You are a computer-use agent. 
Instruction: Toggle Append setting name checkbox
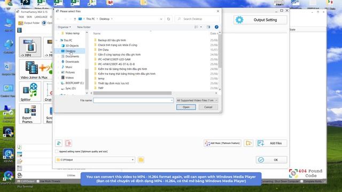point(57,151)
